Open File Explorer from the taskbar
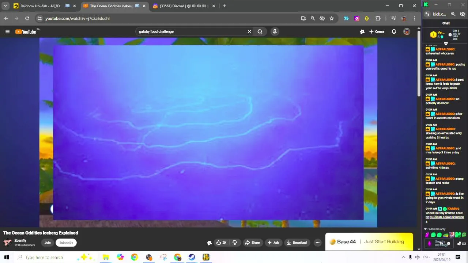 [106, 257]
